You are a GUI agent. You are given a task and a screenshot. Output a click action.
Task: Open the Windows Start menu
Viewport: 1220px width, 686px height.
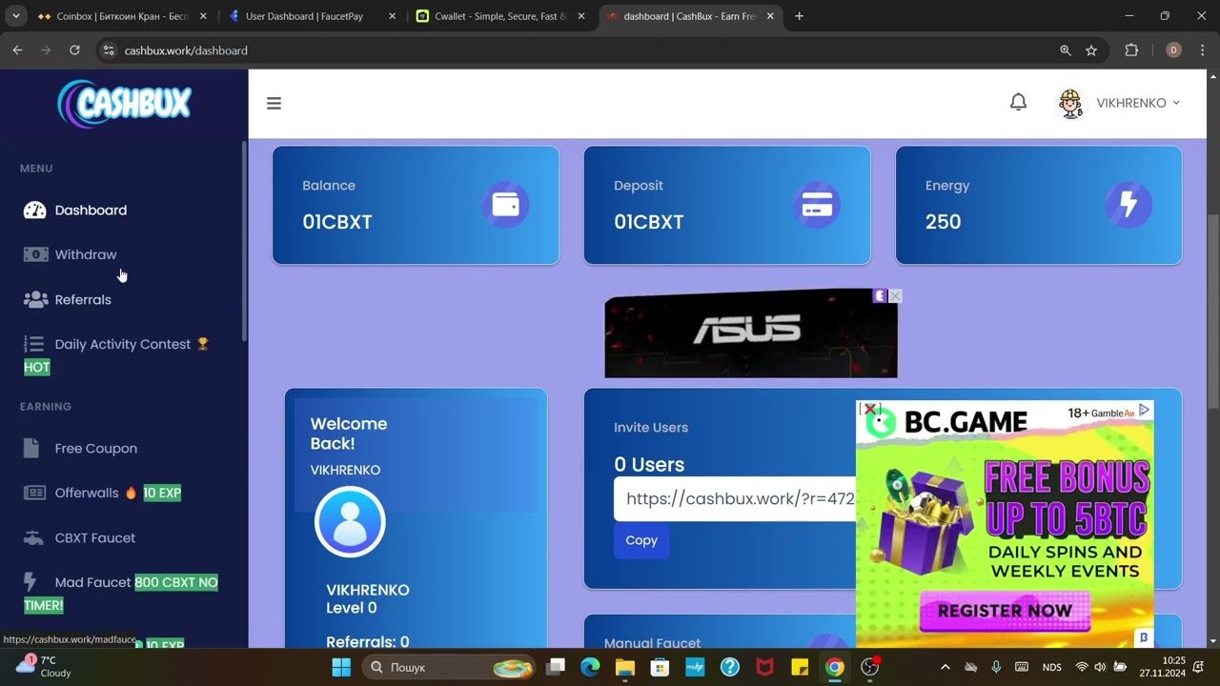coord(341,667)
